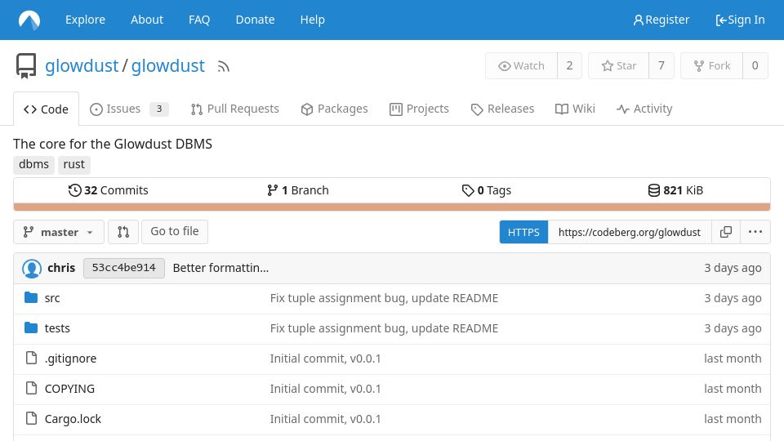Open the more clone options ellipsis
This screenshot has width=784, height=441.
755,232
